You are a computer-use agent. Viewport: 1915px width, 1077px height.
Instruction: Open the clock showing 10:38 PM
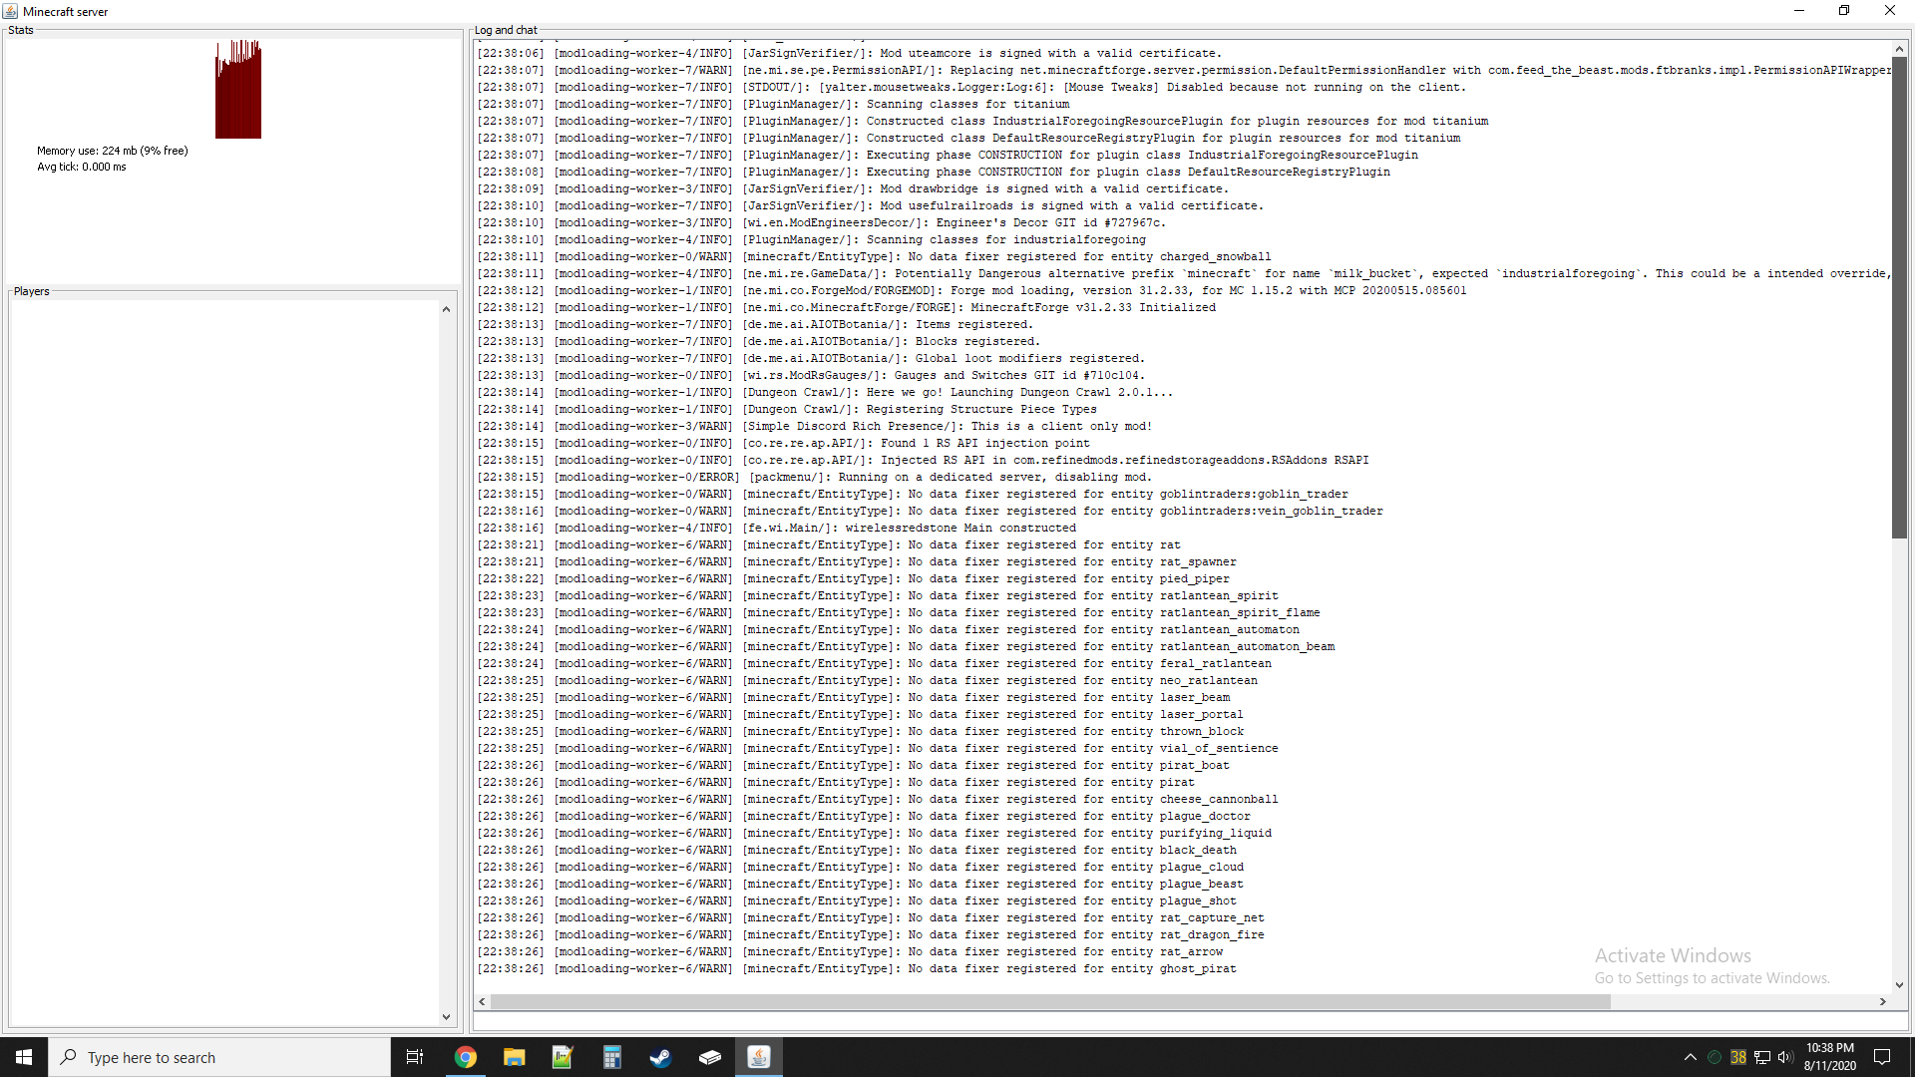point(1829,1057)
